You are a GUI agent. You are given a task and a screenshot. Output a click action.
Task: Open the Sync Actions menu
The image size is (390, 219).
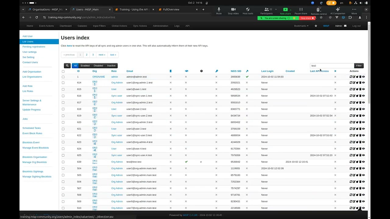pyautogui.click(x=140, y=26)
